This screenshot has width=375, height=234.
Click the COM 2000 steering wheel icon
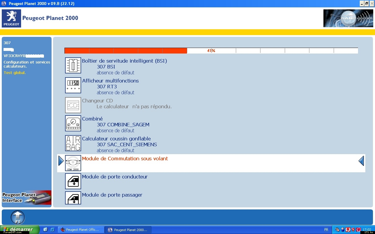[x=73, y=163]
